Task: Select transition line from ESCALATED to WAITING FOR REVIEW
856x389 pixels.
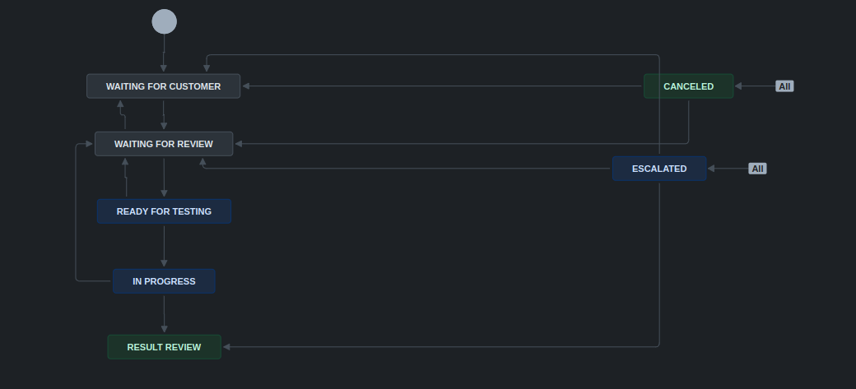Action: [x=412, y=169]
